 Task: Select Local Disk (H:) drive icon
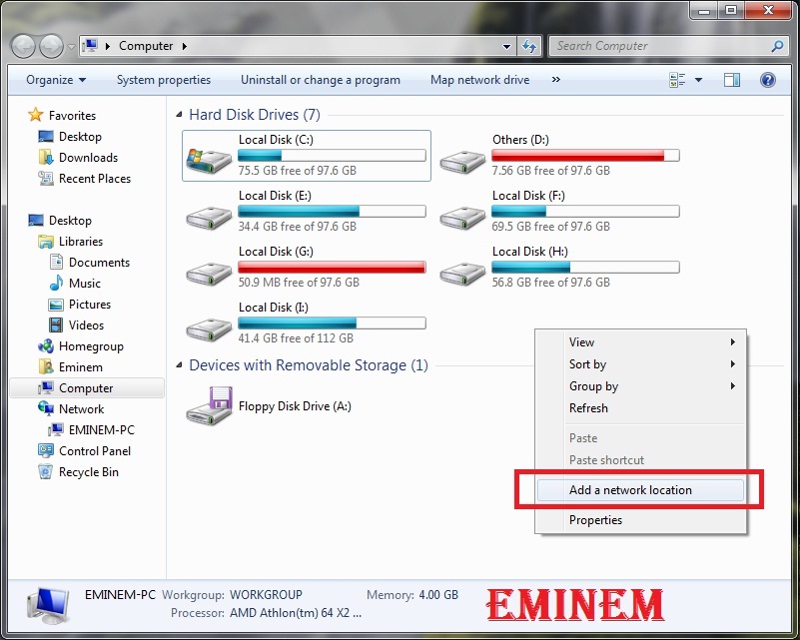point(462,274)
